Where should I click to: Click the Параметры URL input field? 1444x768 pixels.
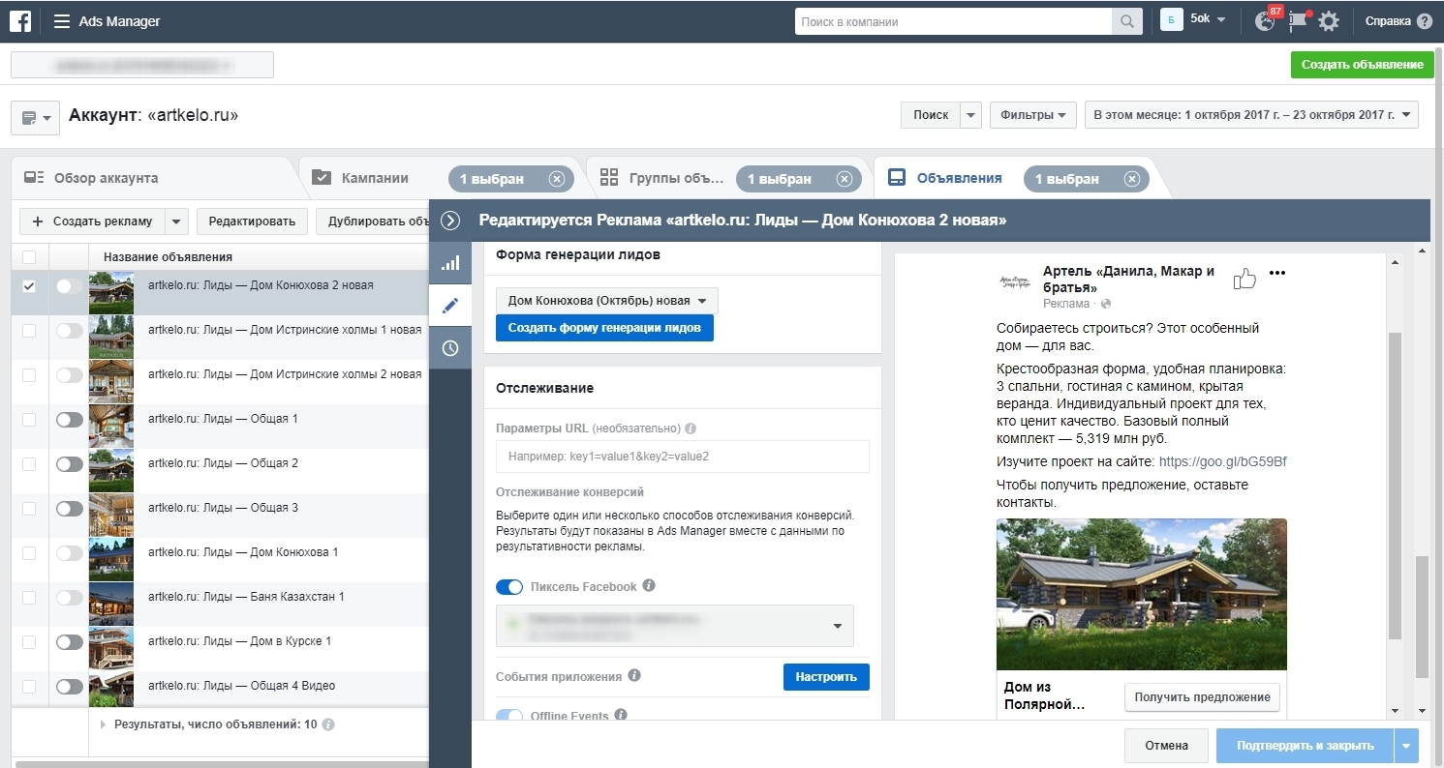point(683,457)
